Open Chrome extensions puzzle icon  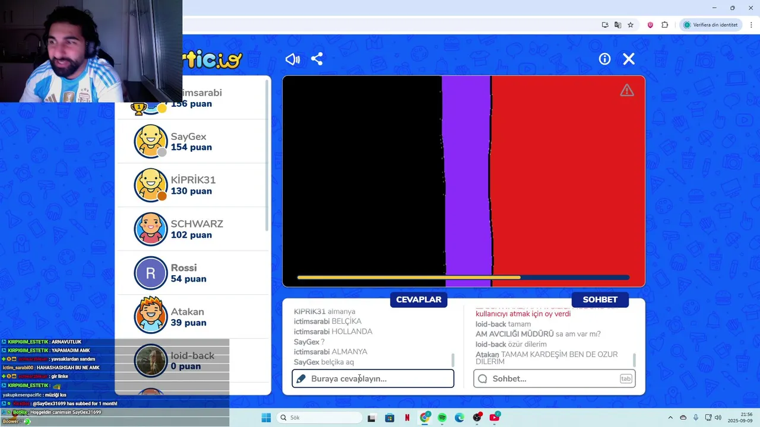(664, 25)
